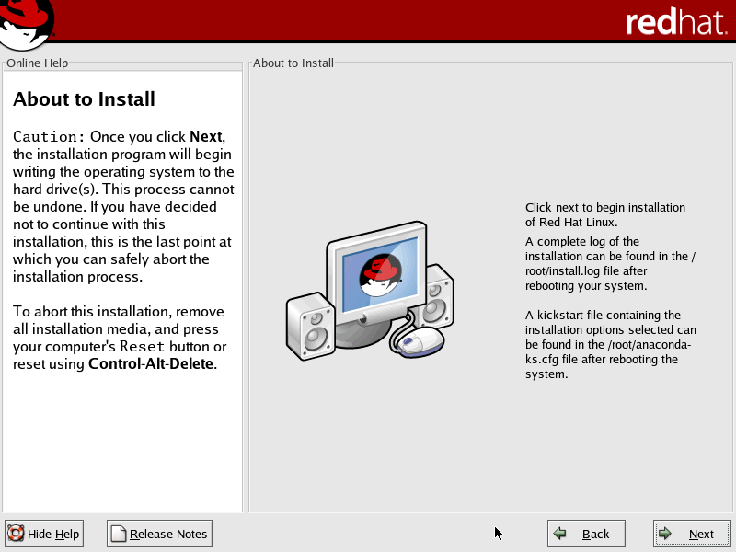Click the green right arrow icon on Next
The width and height of the screenshot is (736, 552).
click(664, 534)
